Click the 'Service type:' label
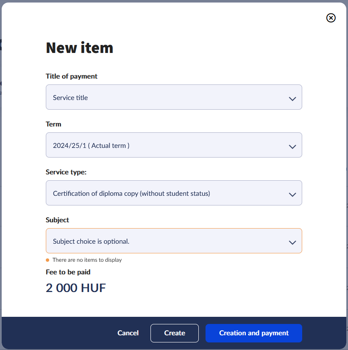Screen dimensions: 348x350 (x=66, y=172)
